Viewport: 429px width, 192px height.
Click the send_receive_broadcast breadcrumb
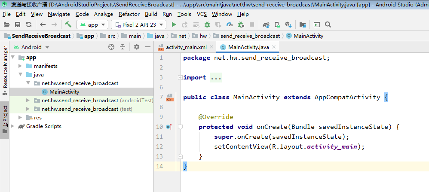click(x=247, y=36)
